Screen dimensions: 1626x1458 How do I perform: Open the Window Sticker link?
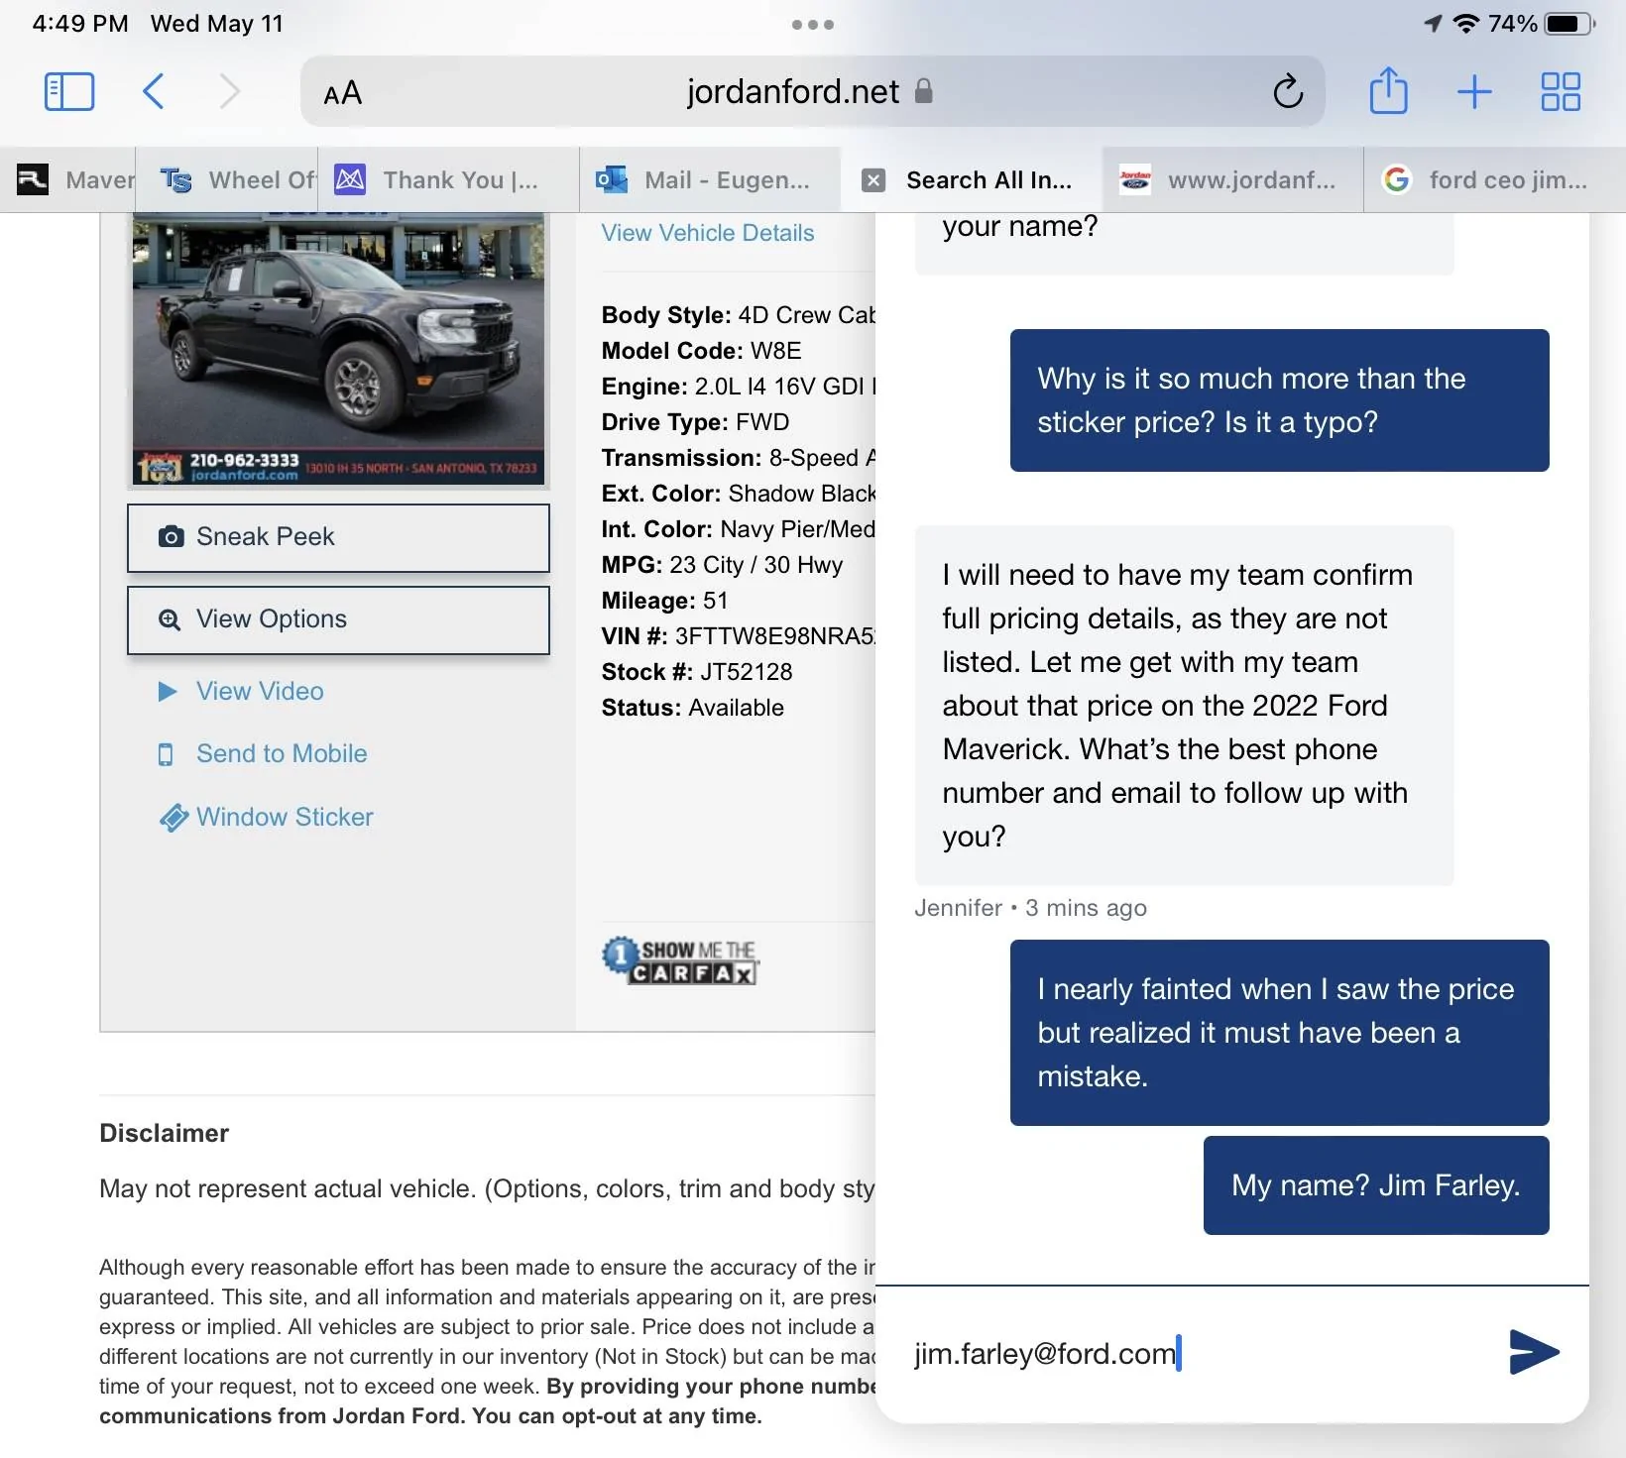tap(285, 818)
